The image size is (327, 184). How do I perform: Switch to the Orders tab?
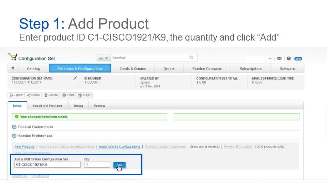[x=169, y=68]
